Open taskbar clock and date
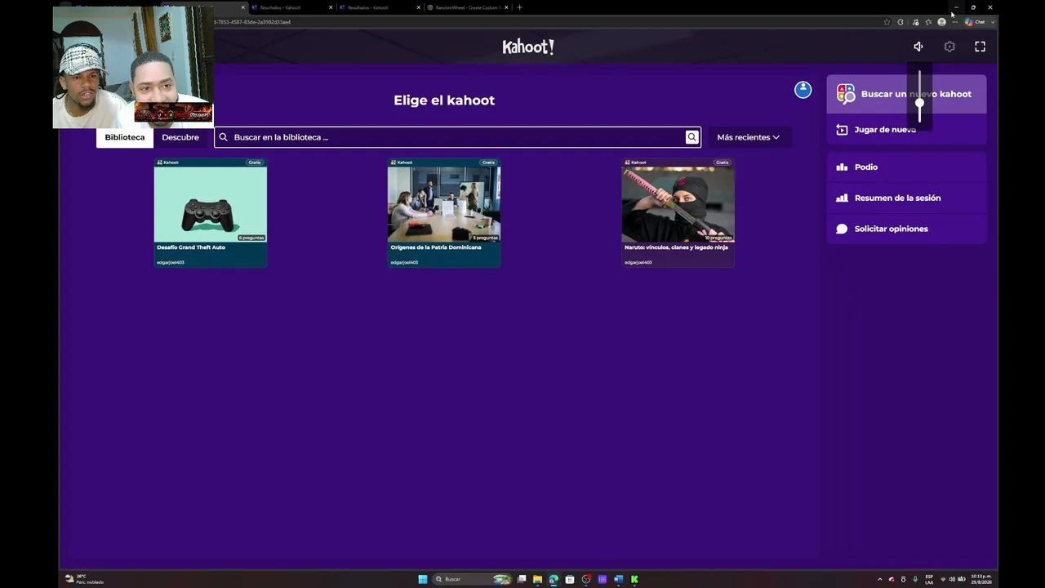 pos(981,579)
